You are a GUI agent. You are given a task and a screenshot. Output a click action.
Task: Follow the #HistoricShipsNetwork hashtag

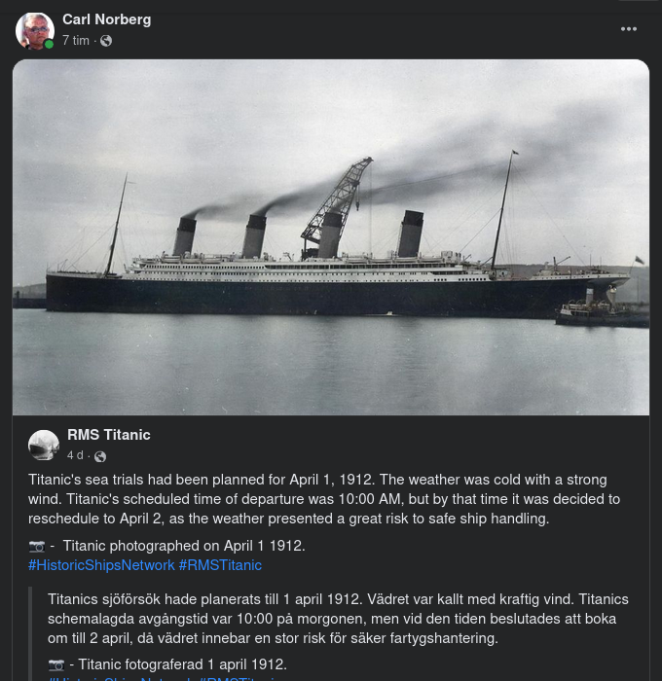coord(101,565)
